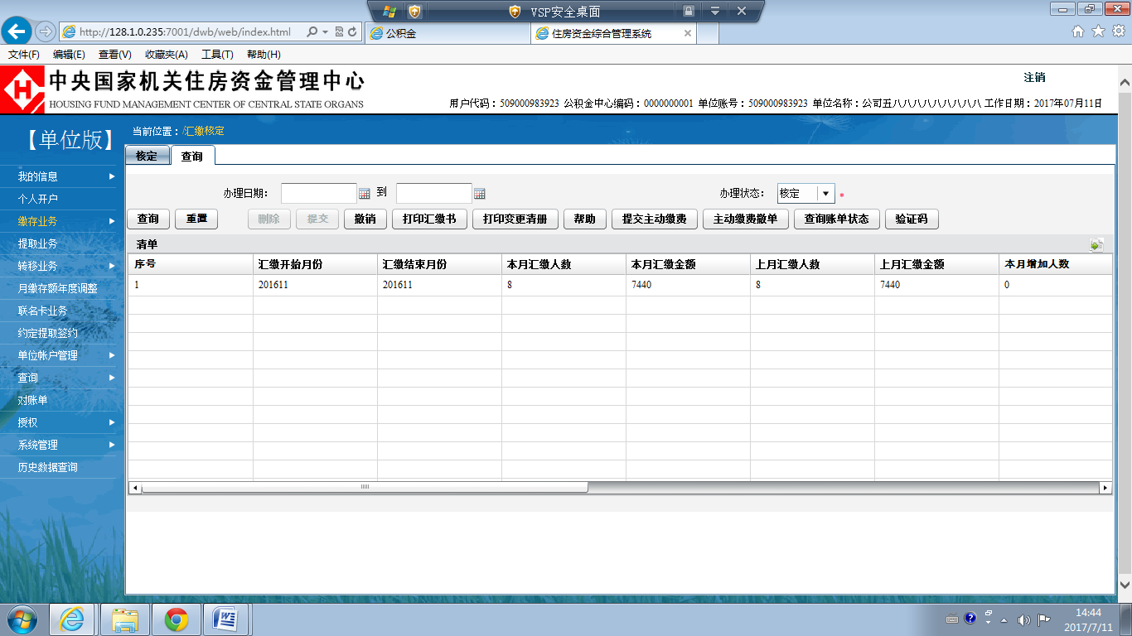Viewport: 1132px width, 636px height.
Task: Click the horizontal scrollbar of the list
Action: coord(365,488)
